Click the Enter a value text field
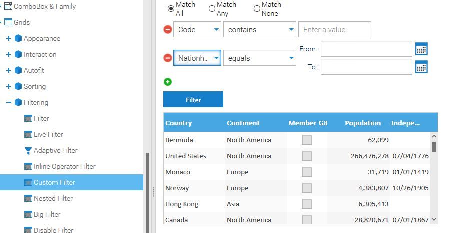460x233 pixels. coord(334,30)
